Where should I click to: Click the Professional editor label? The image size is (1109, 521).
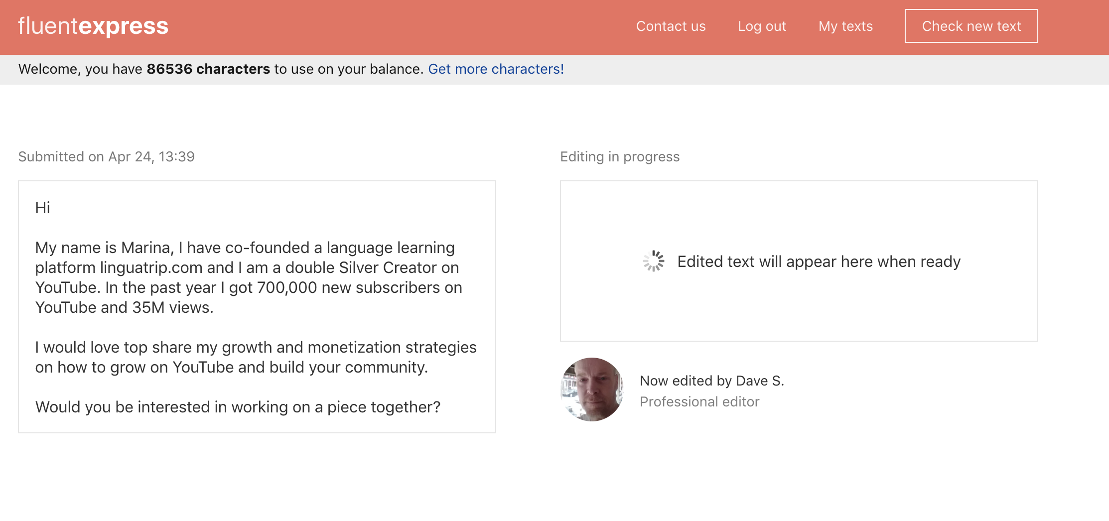pos(699,401)
